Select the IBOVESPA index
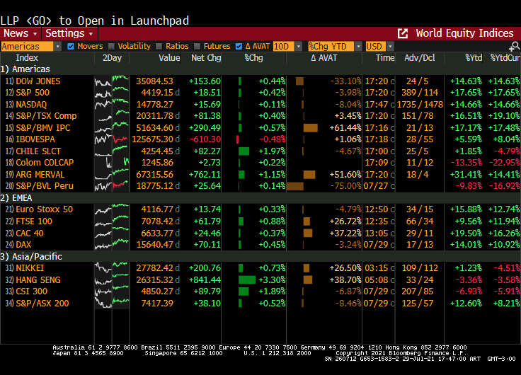The width and height of the screenshot is (521, 375). (x=35, y=139)
